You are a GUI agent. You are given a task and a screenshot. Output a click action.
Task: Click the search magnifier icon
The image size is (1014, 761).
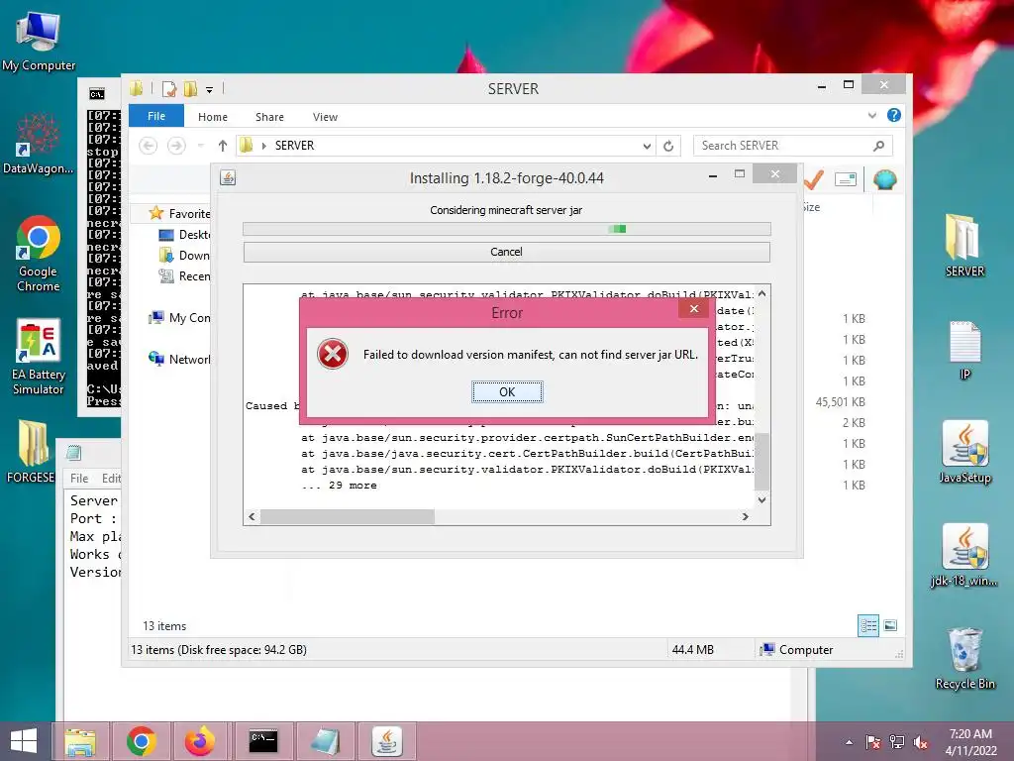[879, 146]
